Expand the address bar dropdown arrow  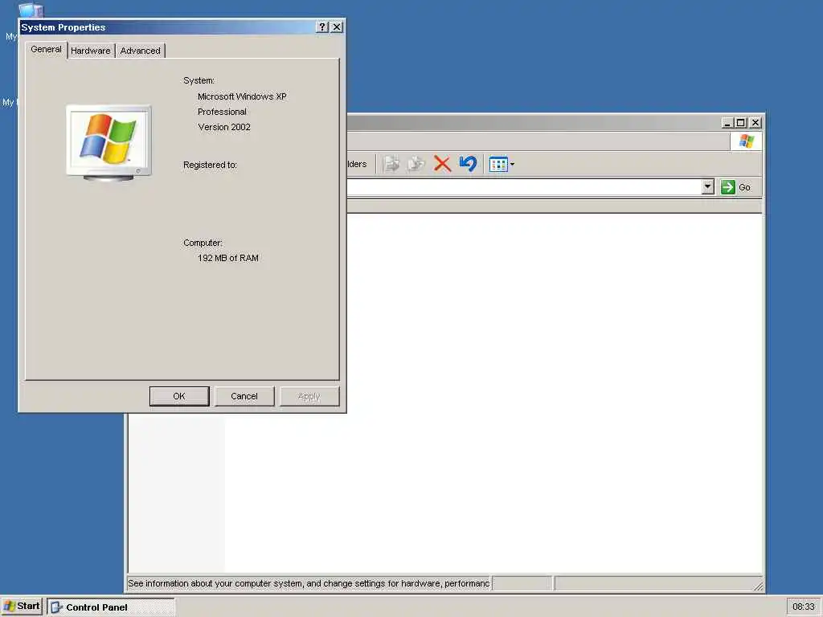coord(707,186)
